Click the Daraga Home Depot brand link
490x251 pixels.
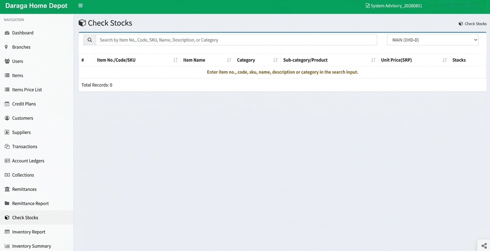click(37, 6)
